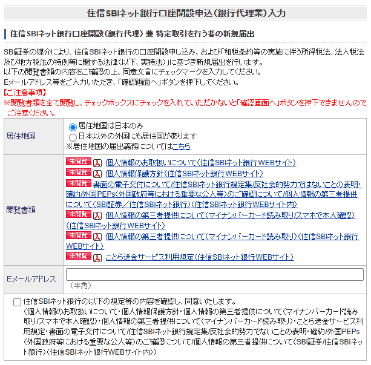The image size is (371, 365).
Task: Click the '(半角)' hint under email field
Action: pos(80,286)
